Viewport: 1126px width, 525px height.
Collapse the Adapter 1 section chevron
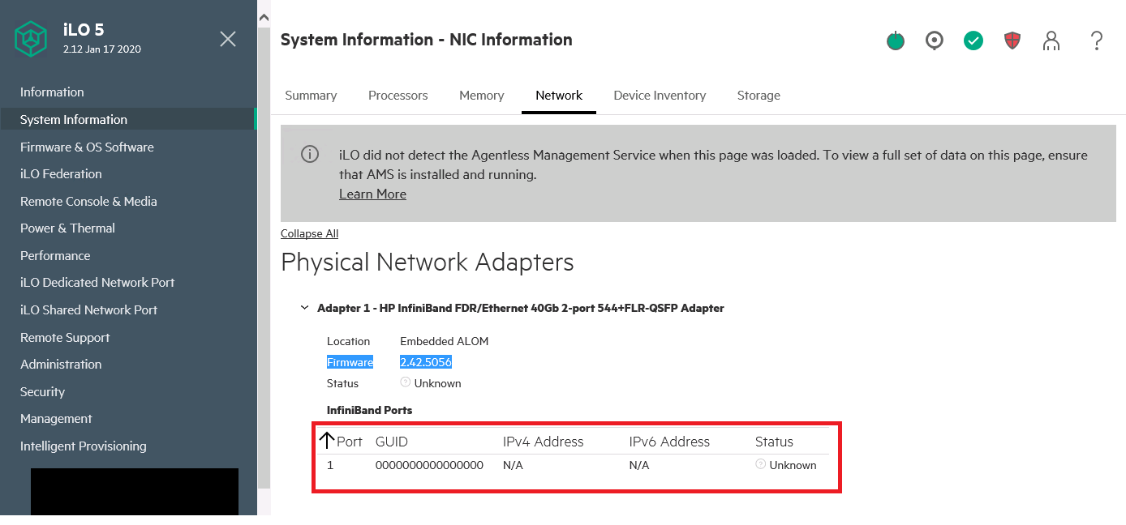click(304, 308)
